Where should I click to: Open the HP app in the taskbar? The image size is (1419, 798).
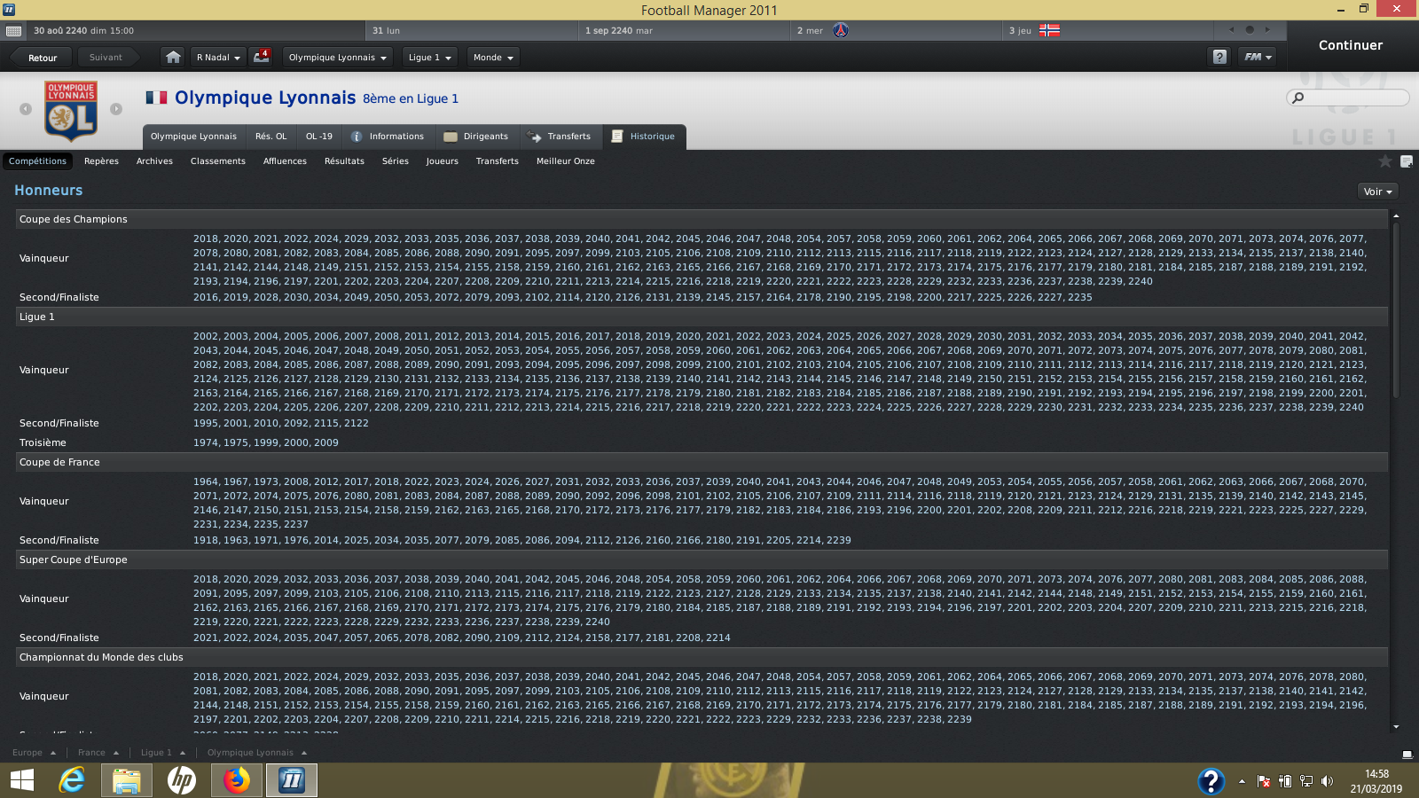(182, 780)
